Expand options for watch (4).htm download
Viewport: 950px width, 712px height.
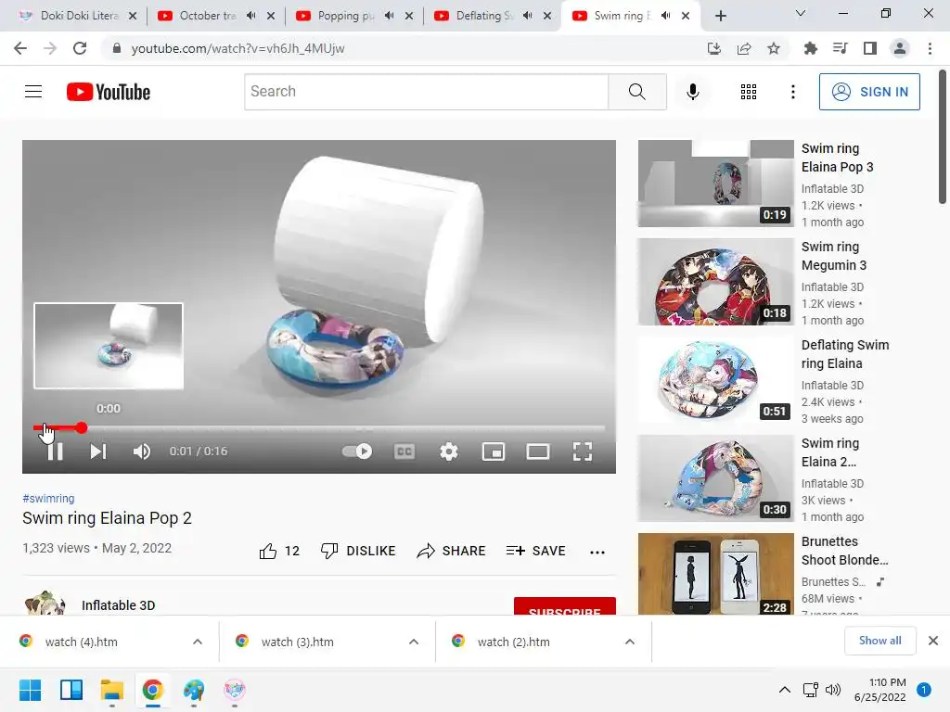click(198, 642)
